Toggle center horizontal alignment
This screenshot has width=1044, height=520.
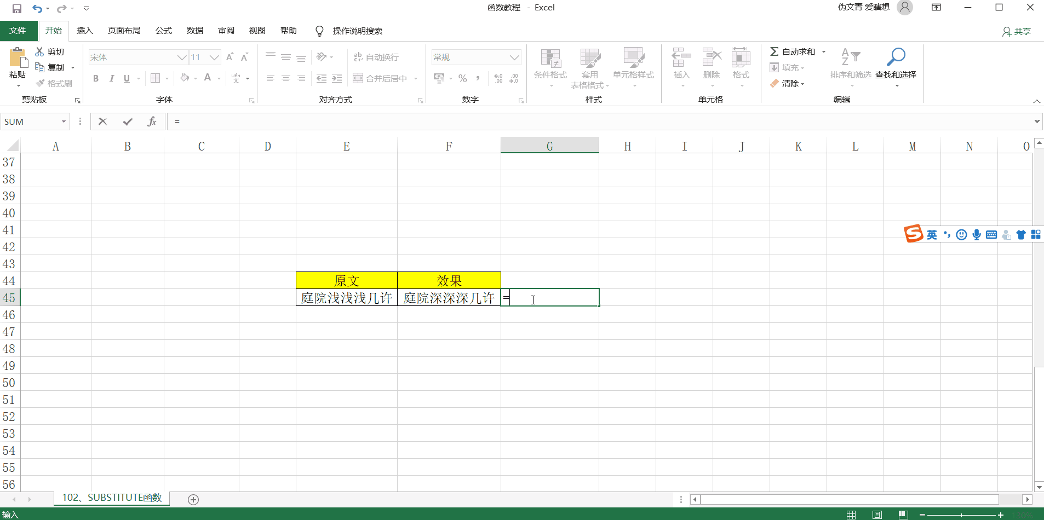tap(286, 78)
